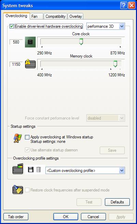
Task: Click the memory clock value field showing 1150
Action: click(16, 64)
